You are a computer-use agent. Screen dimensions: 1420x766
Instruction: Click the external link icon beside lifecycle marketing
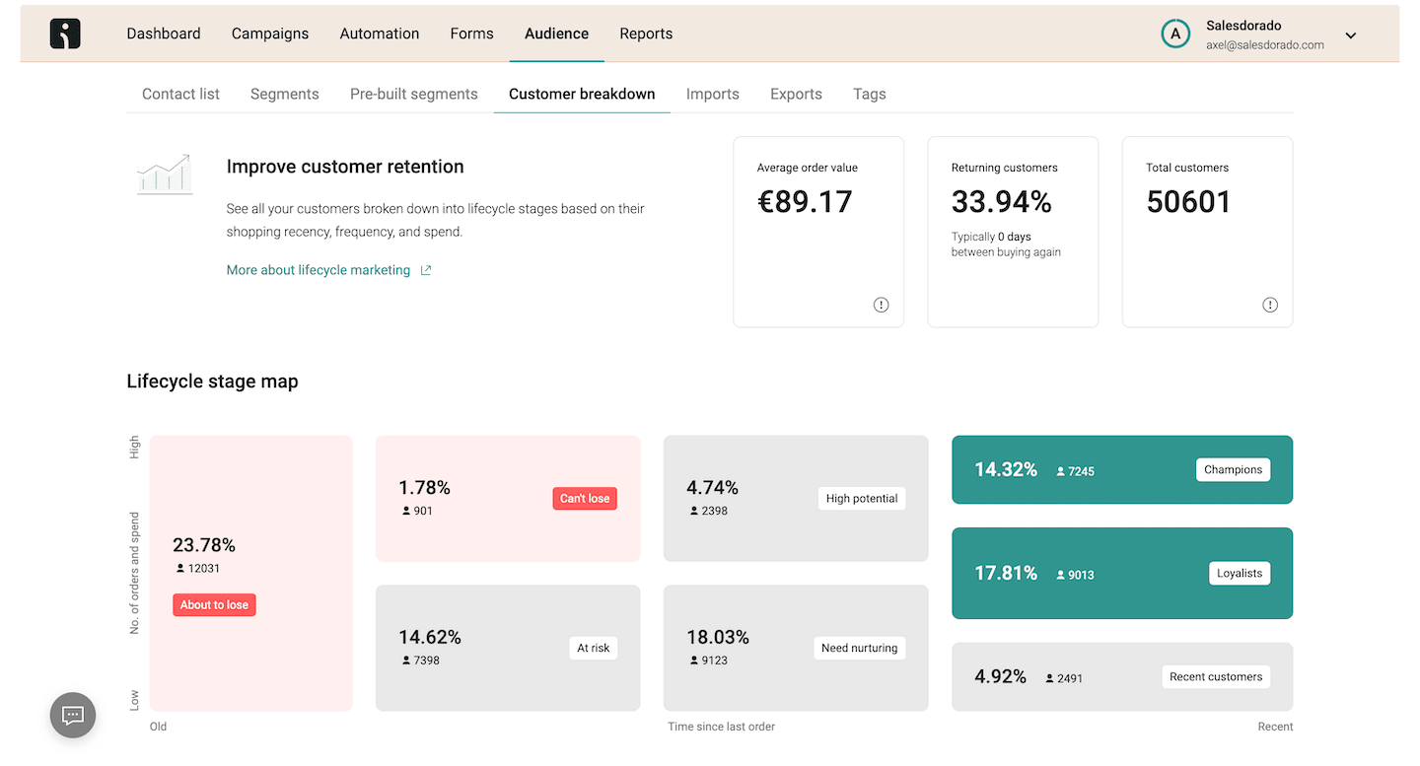[426, 270]
